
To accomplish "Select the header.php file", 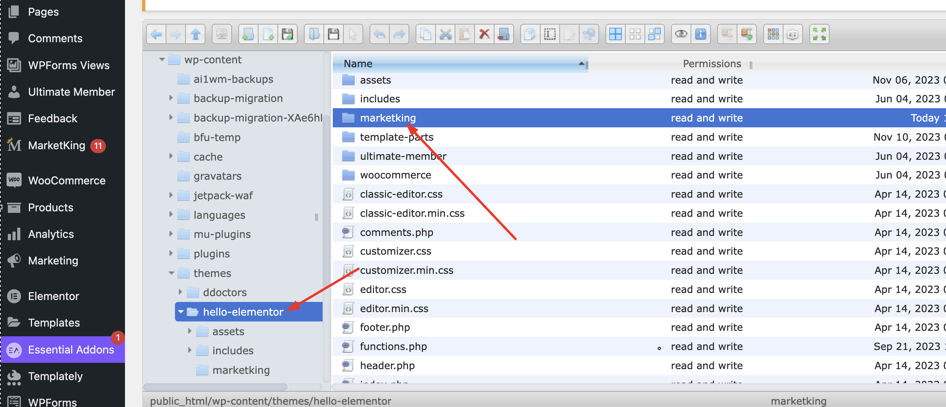I will 639,366.
